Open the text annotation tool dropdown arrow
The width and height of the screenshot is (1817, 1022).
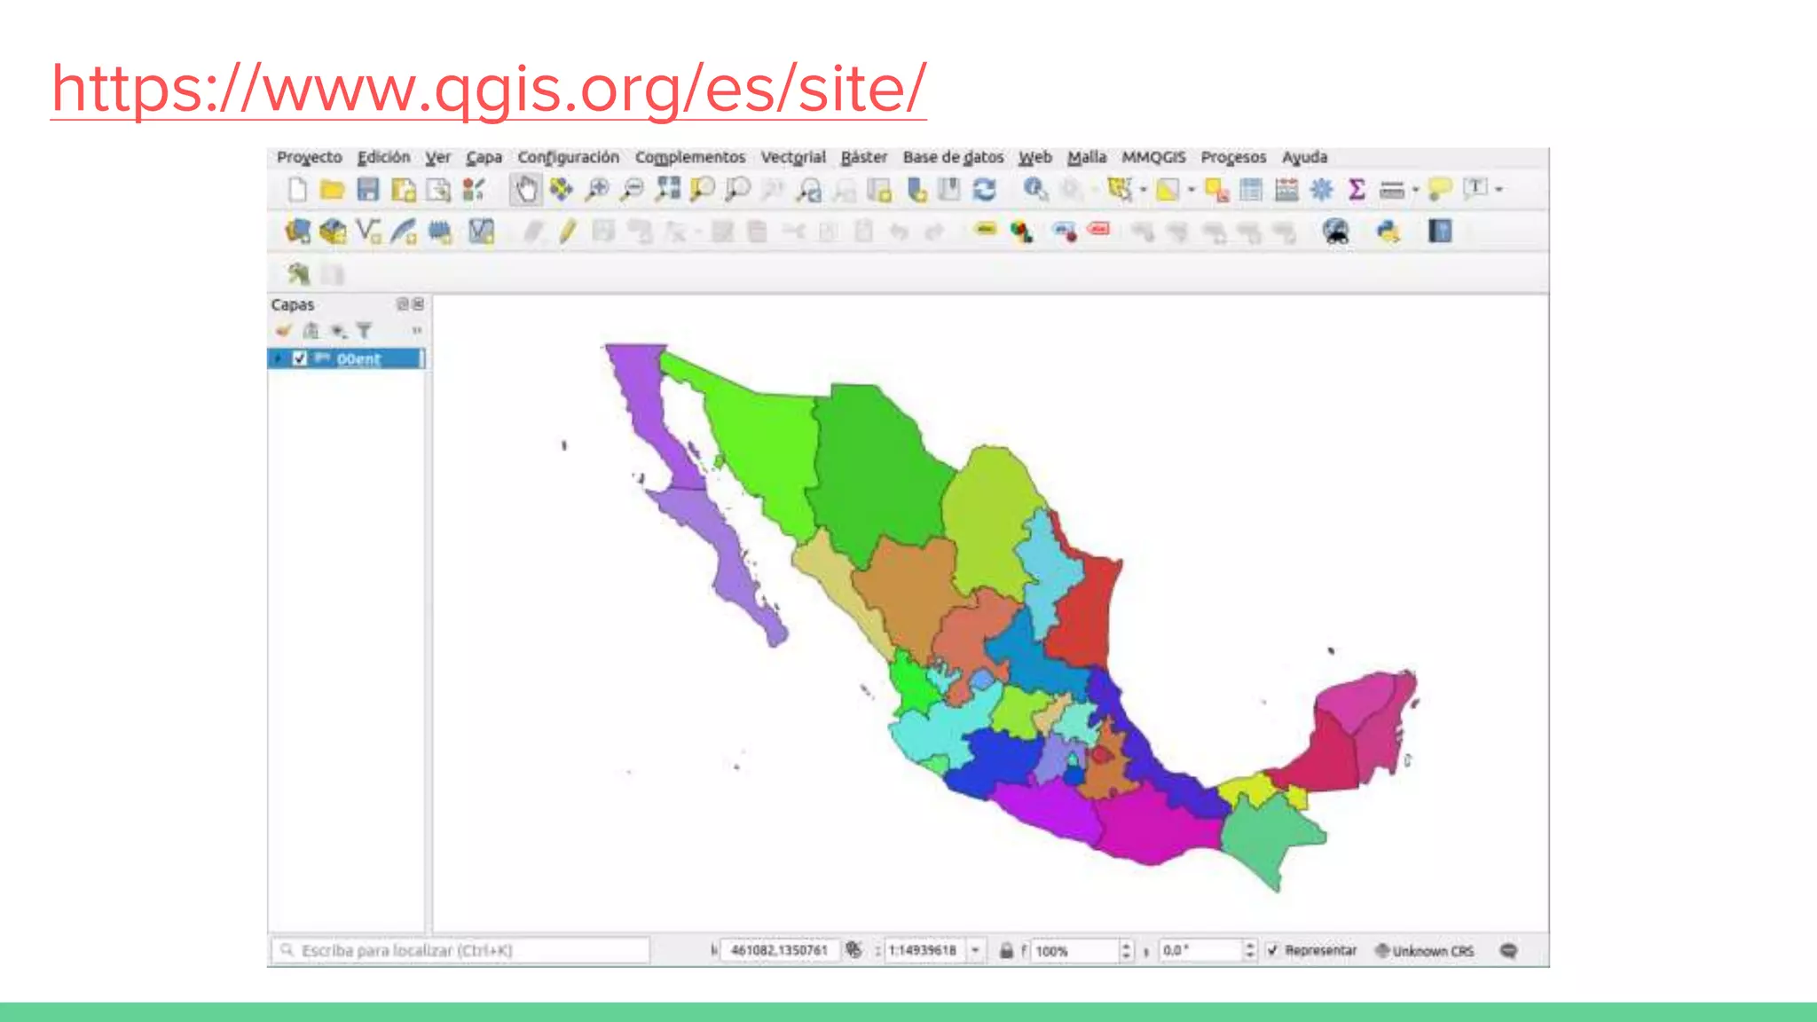pyautogui.click(x=1498, y=190)
